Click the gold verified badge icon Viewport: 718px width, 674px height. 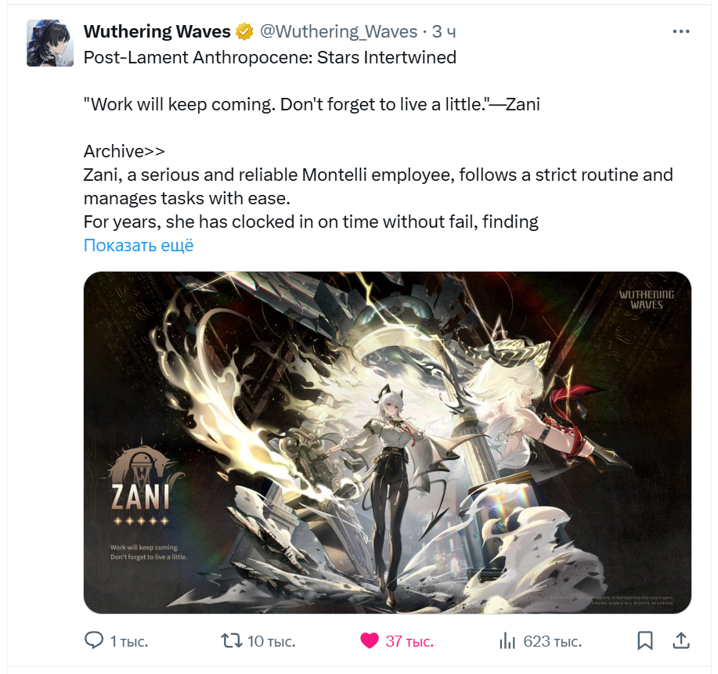244,32
